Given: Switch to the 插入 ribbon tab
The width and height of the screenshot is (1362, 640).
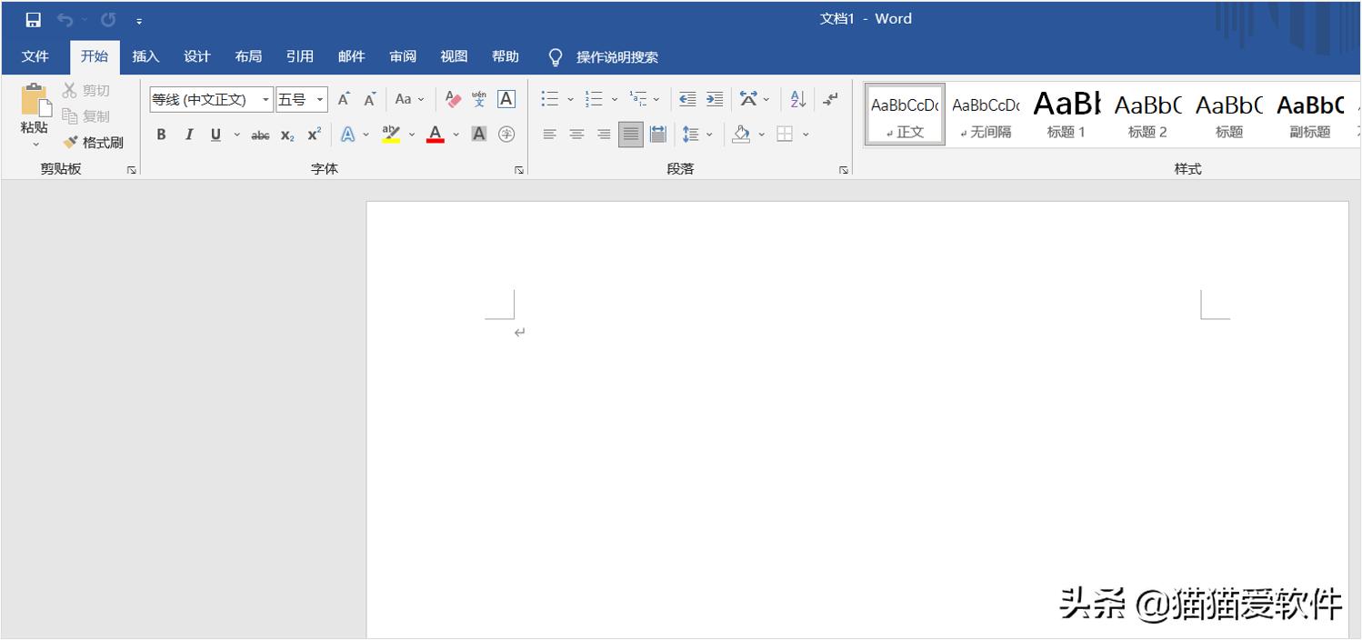Looking at the screenshot, I should point(145,55).
